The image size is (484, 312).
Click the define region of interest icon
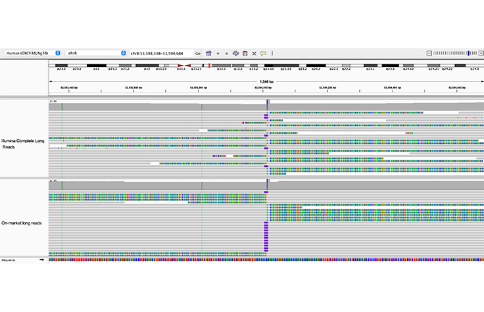click(x=245, y=53)
